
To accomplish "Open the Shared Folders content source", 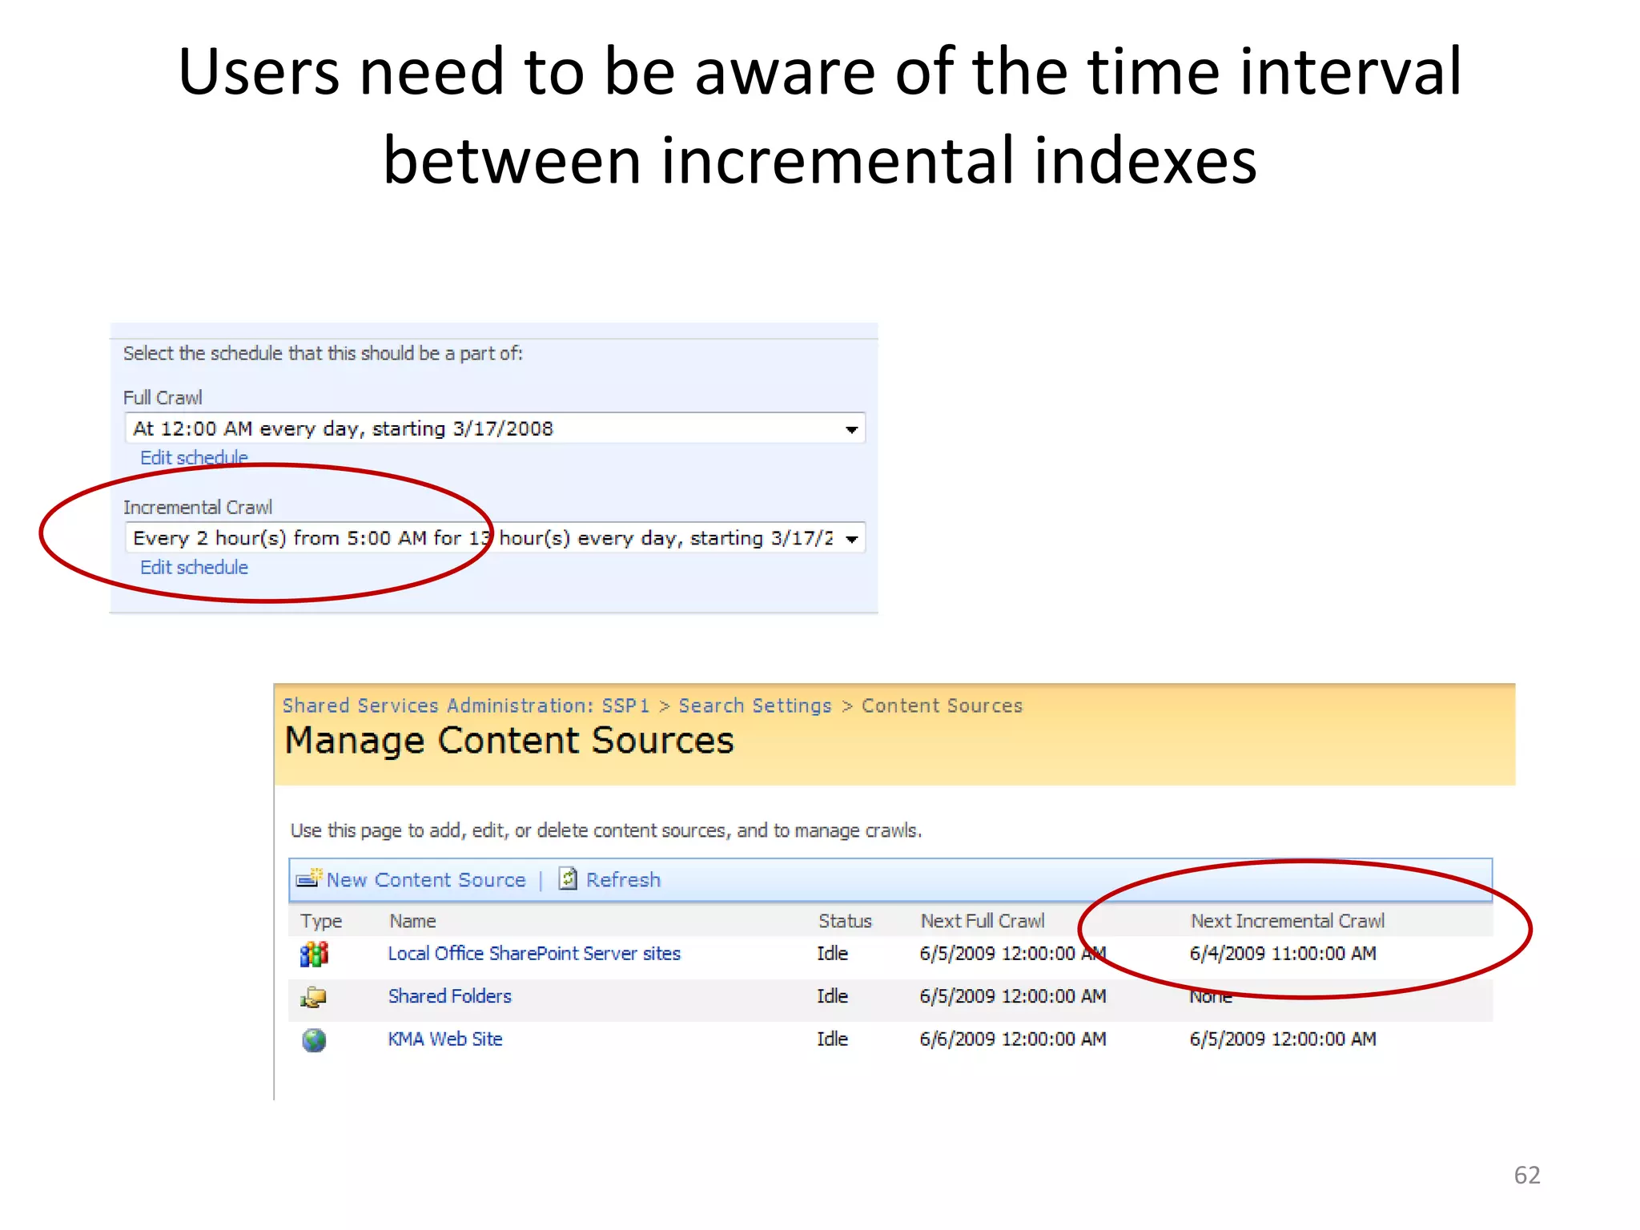I will pos(449,995).
